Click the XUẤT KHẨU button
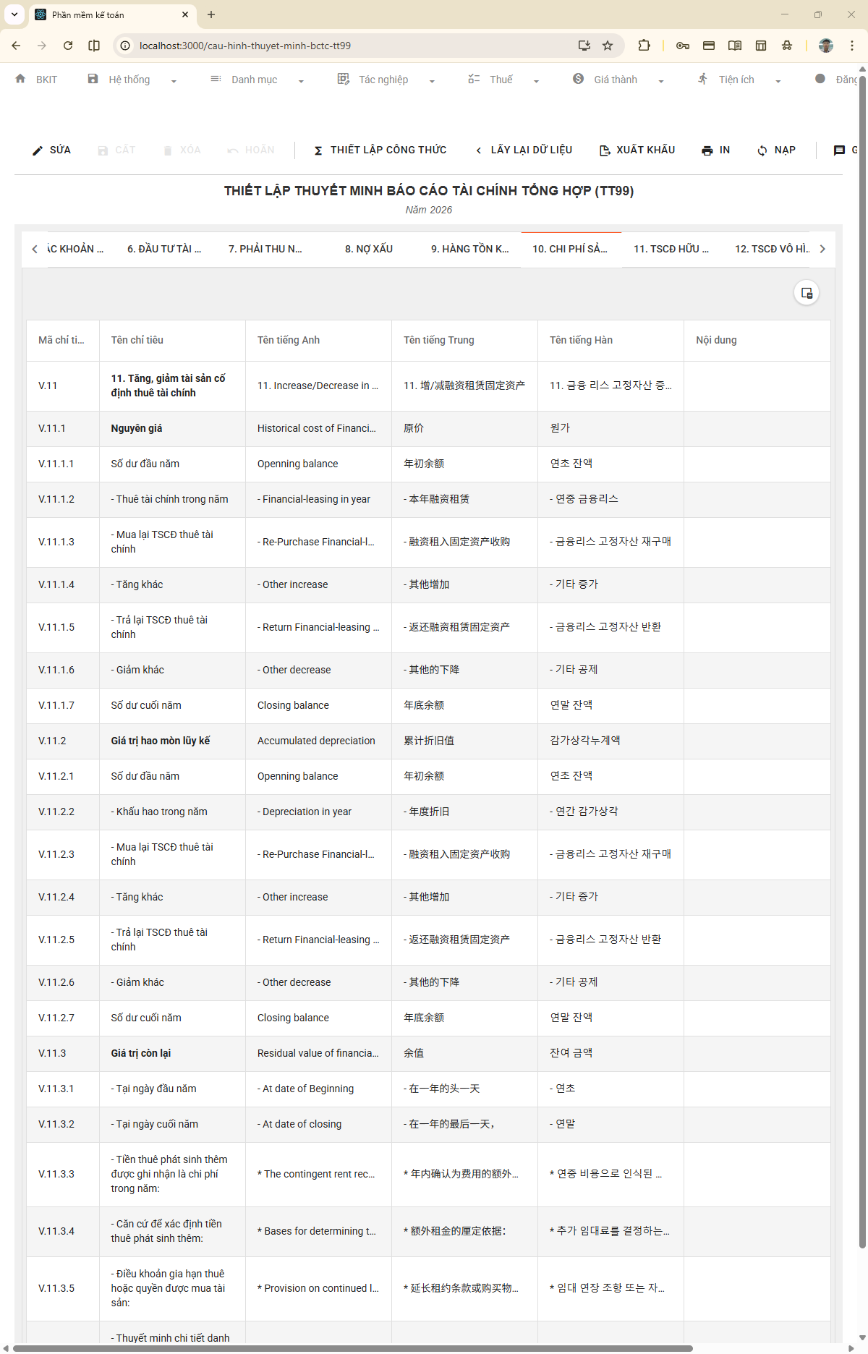The width and height of the screenshot is (868, 1354). (x=637, y=150)
